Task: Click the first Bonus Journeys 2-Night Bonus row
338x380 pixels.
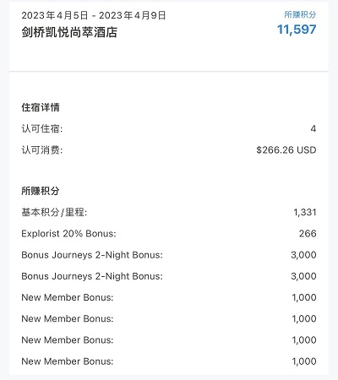Action: [169, 255]
